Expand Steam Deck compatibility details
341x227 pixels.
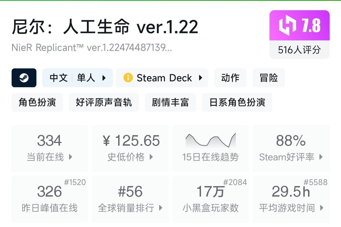200,78
